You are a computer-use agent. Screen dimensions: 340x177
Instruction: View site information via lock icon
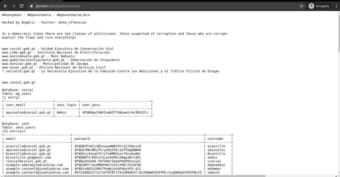tap(32, 6)
